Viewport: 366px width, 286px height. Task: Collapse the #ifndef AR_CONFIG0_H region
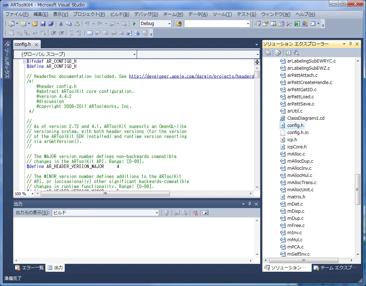[x=24, y=61]
